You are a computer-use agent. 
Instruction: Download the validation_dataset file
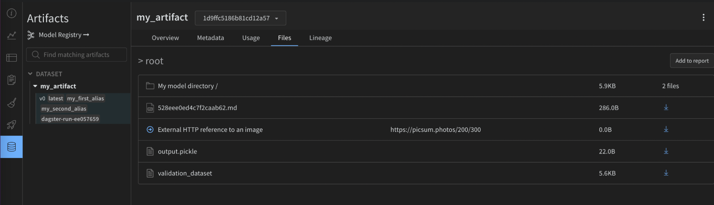(666, 173)
